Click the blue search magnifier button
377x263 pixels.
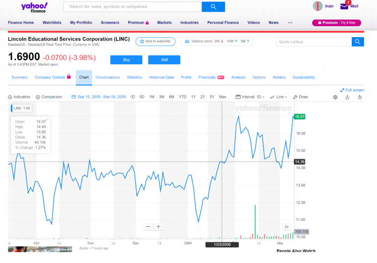point(213,7)
